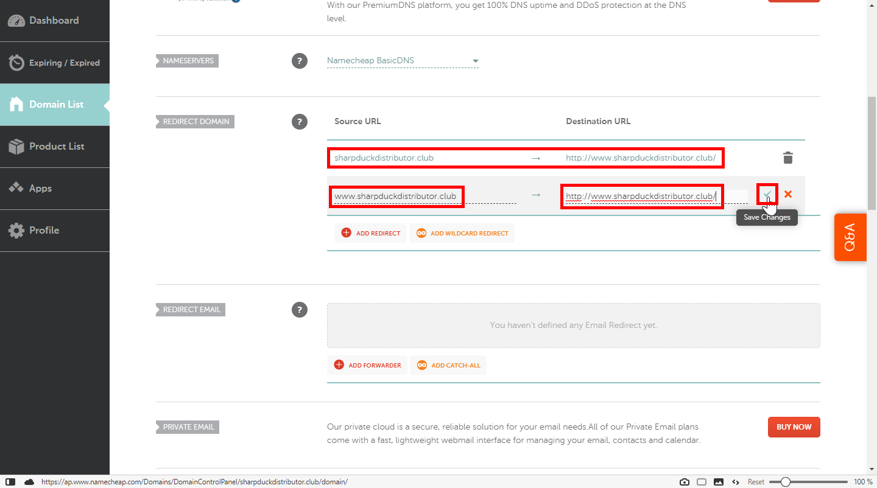Click the source URL text sharpduckdistributor.club in first row
The height and width of the screenshot is (488, 877).
coord(384,158)
